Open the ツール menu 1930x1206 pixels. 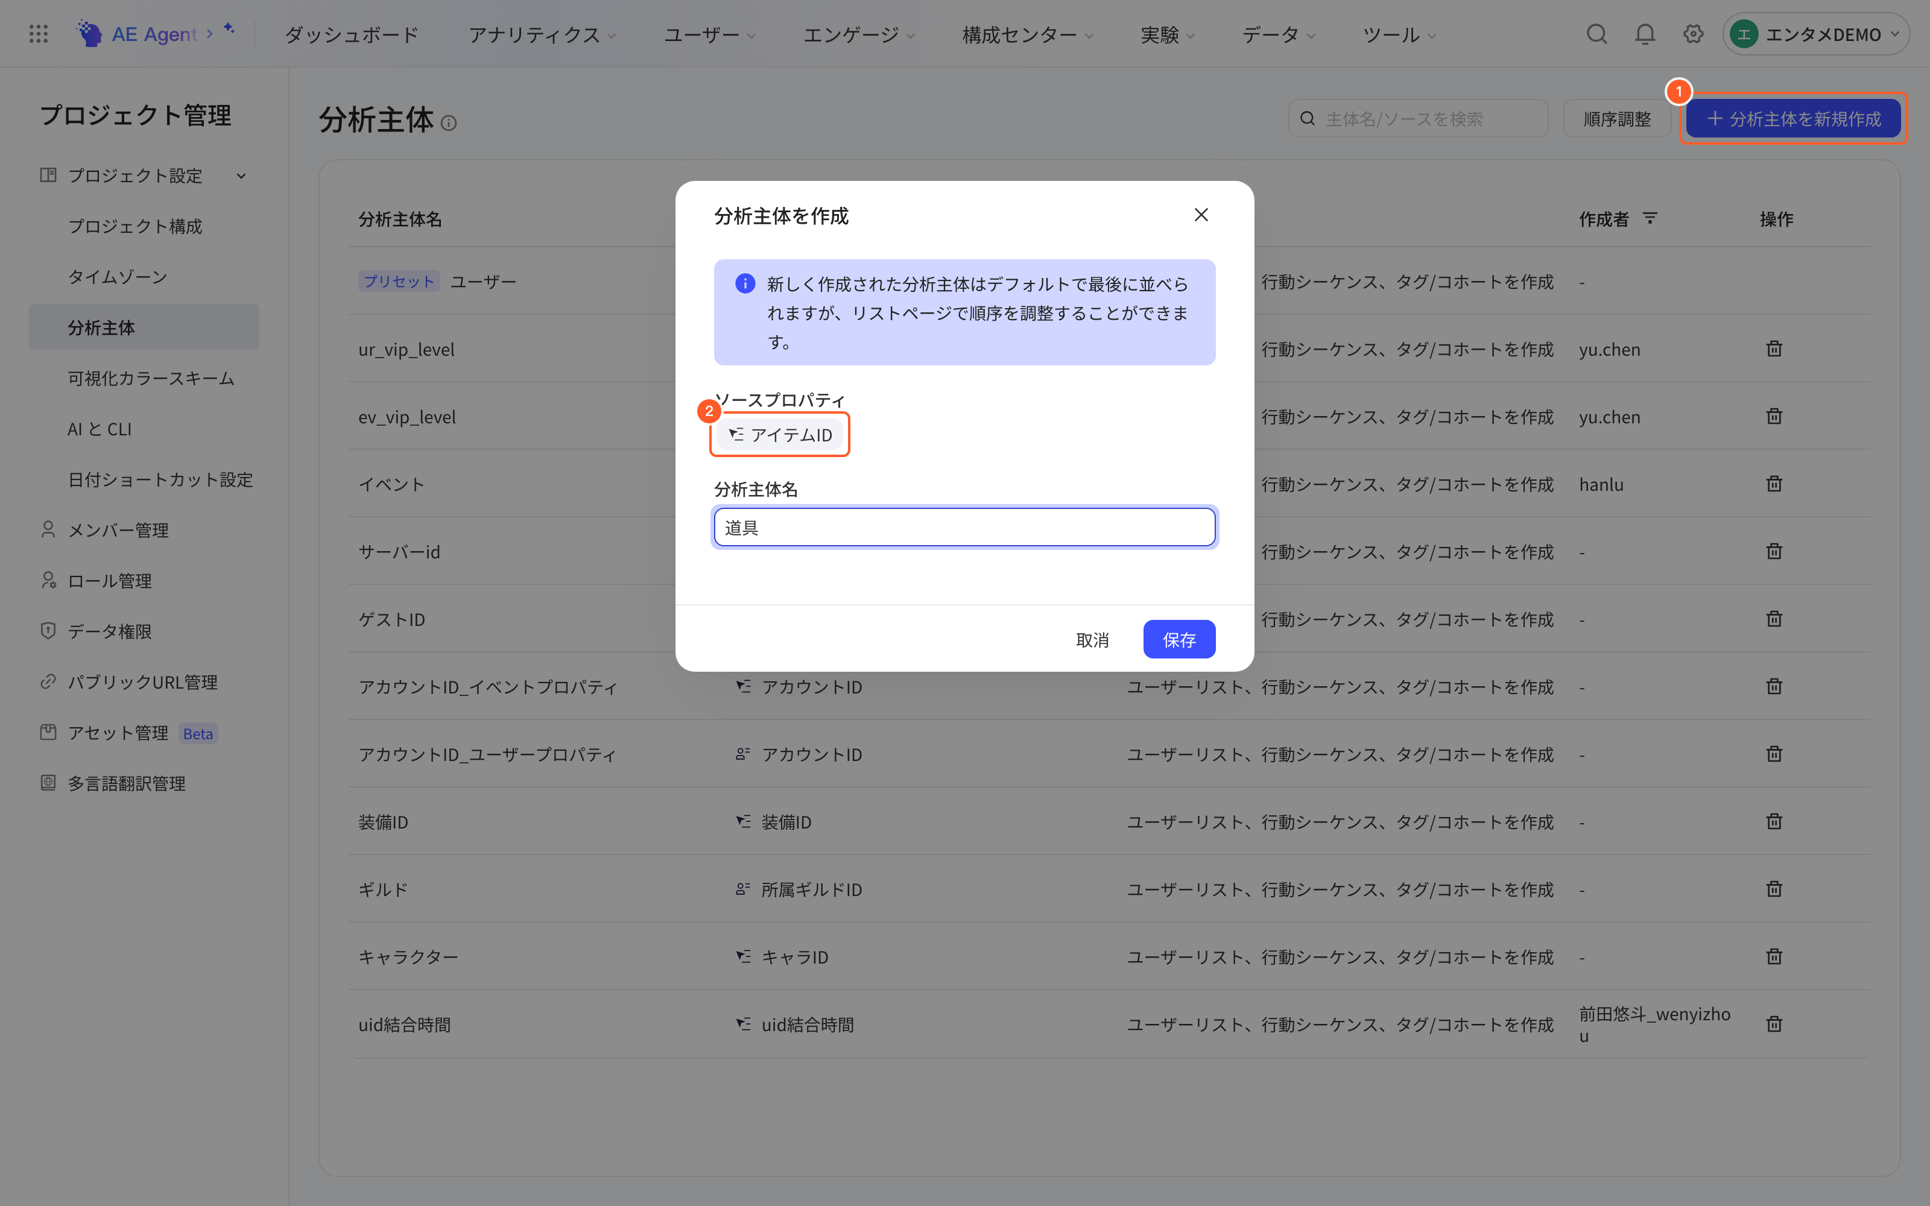[1399, 34]
